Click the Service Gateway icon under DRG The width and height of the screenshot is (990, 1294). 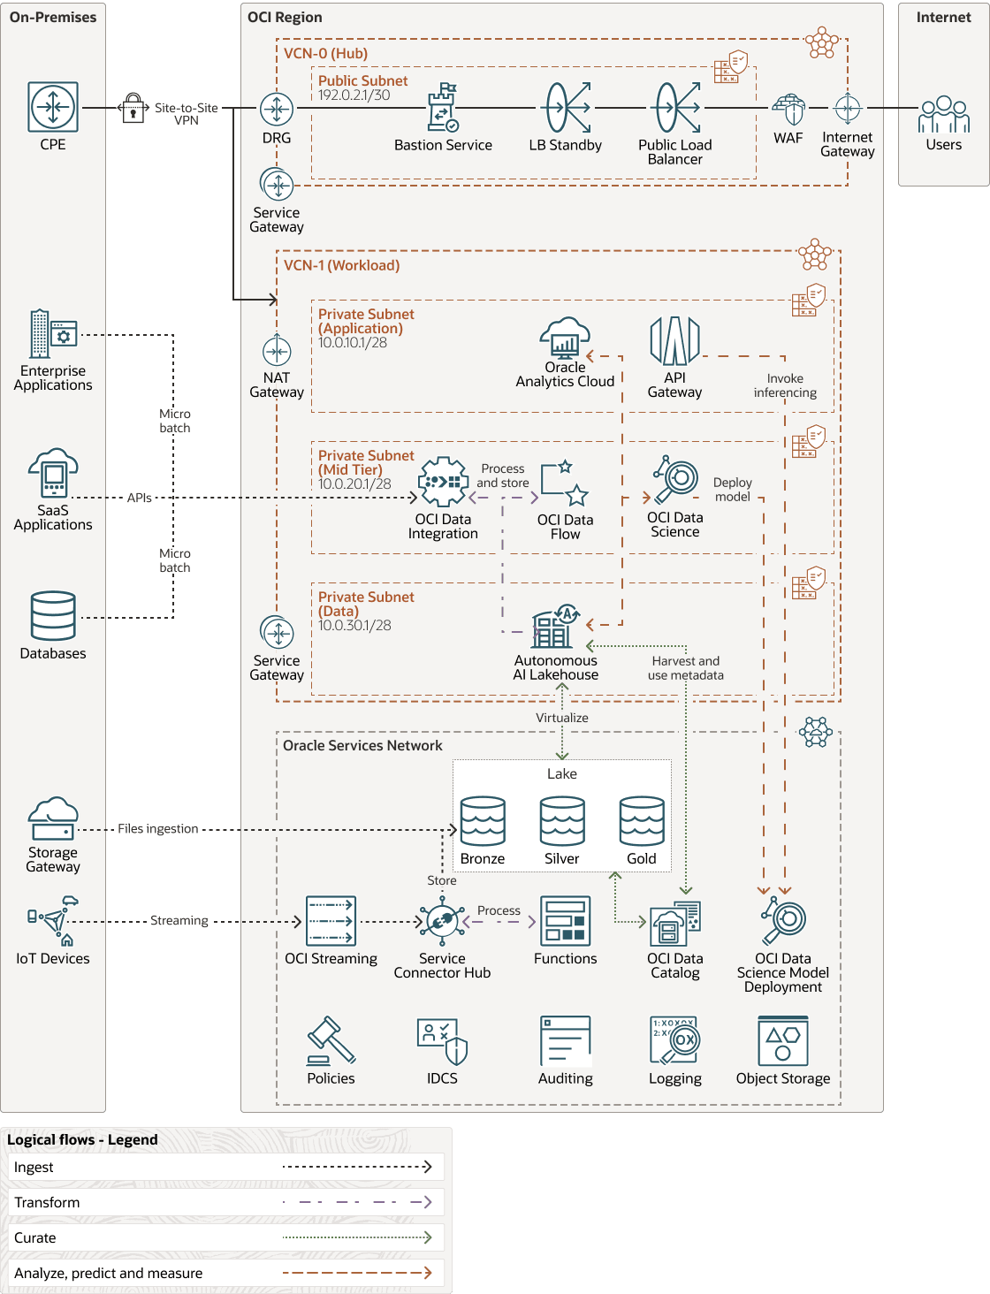click(277, 185)
